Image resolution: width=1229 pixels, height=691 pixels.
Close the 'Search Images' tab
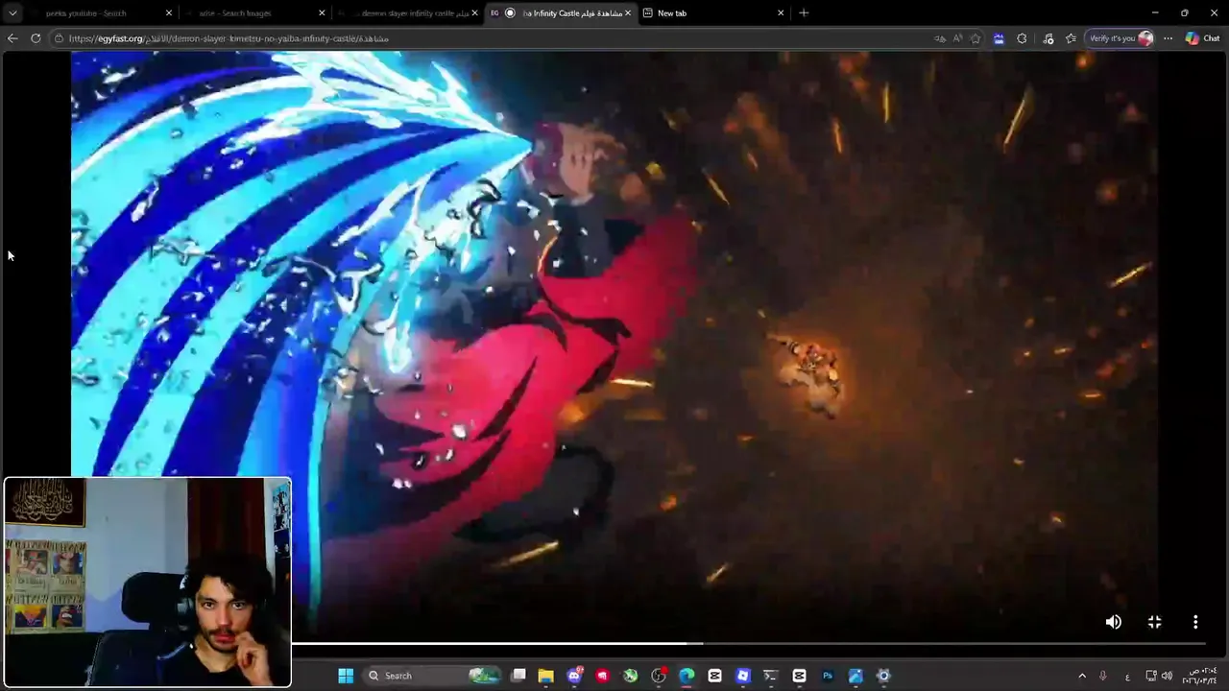[x=322, y=13]
